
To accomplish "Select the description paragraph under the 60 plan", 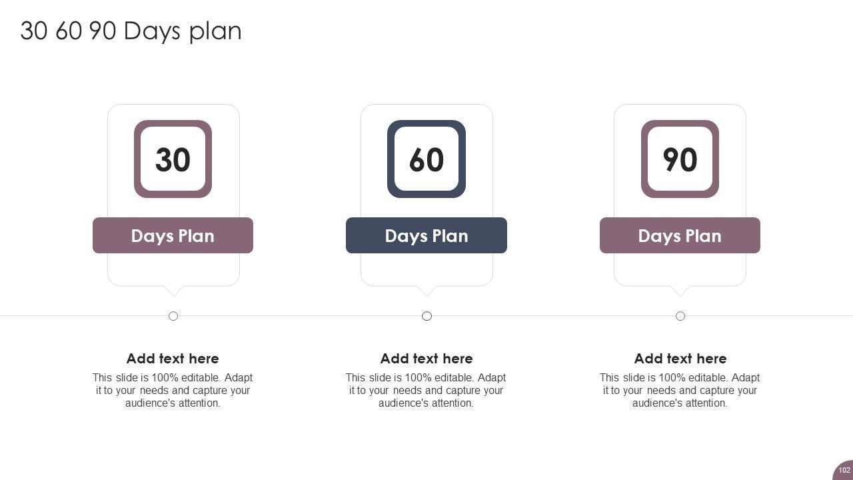I will [x=426, y=391].
